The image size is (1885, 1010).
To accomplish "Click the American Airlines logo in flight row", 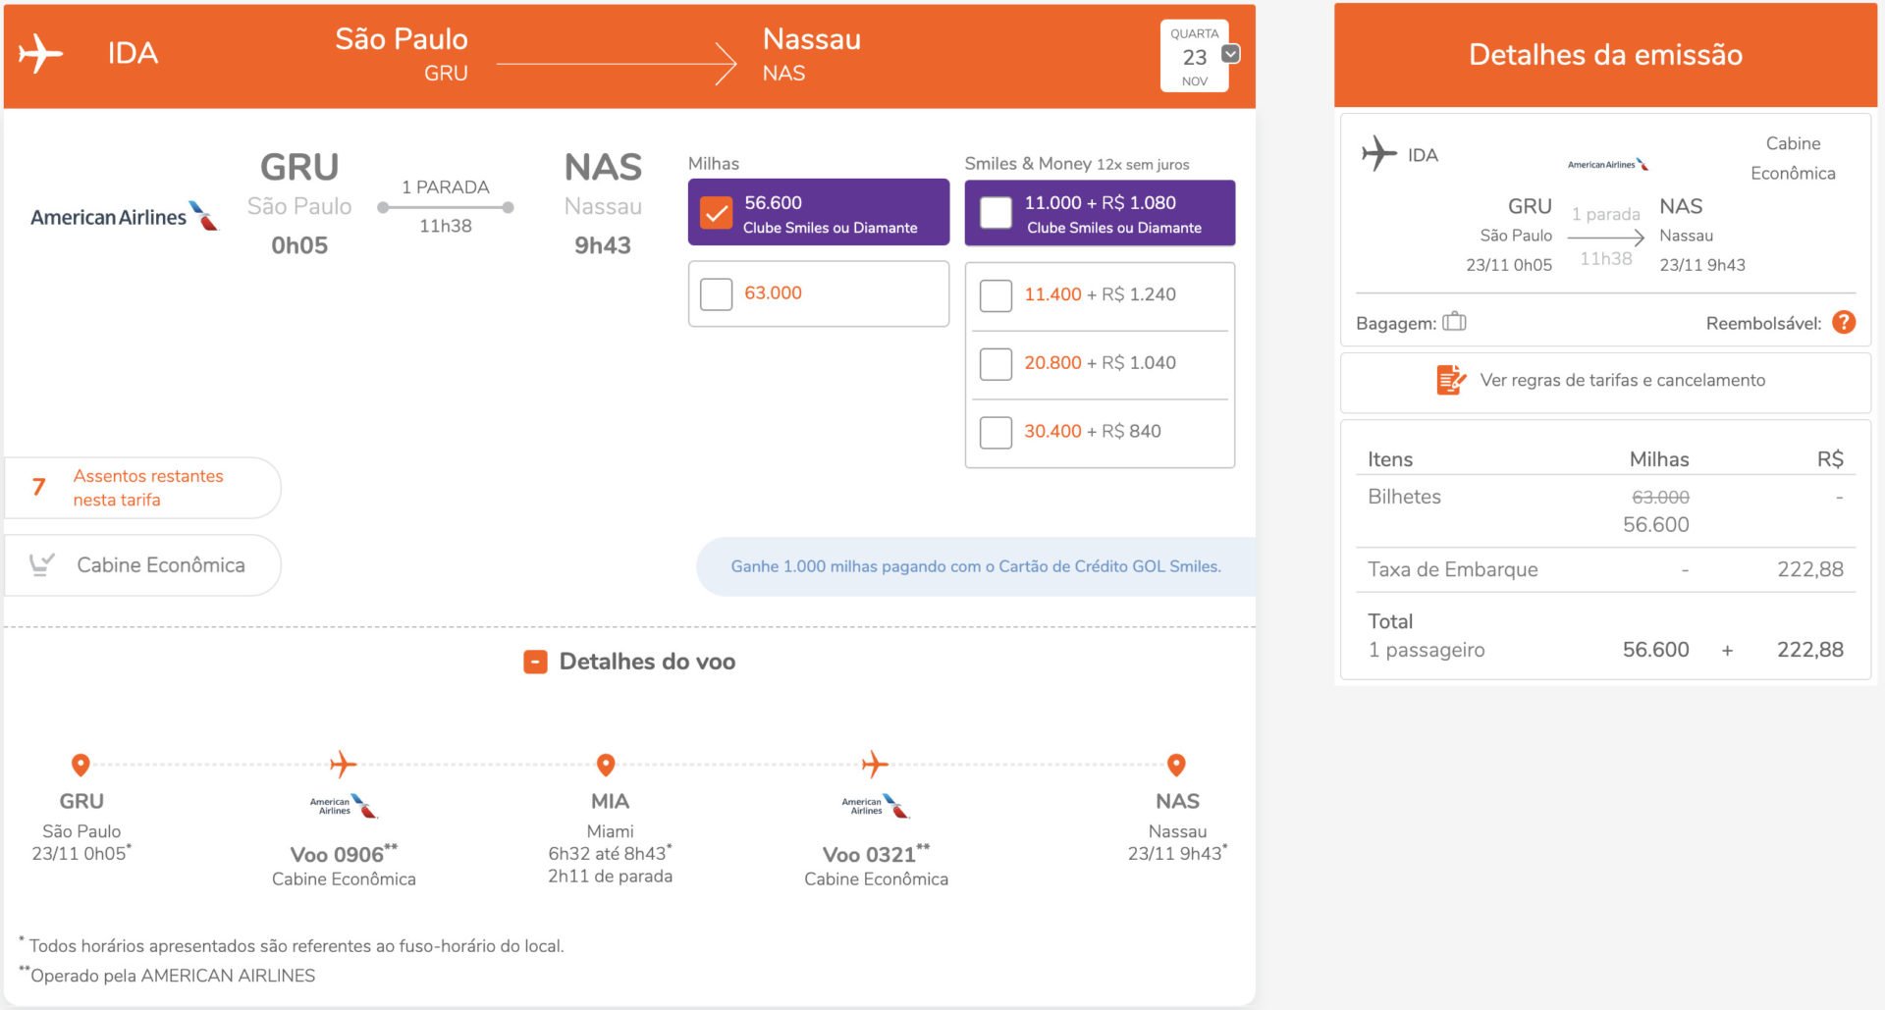I will (x=124, y=216).
